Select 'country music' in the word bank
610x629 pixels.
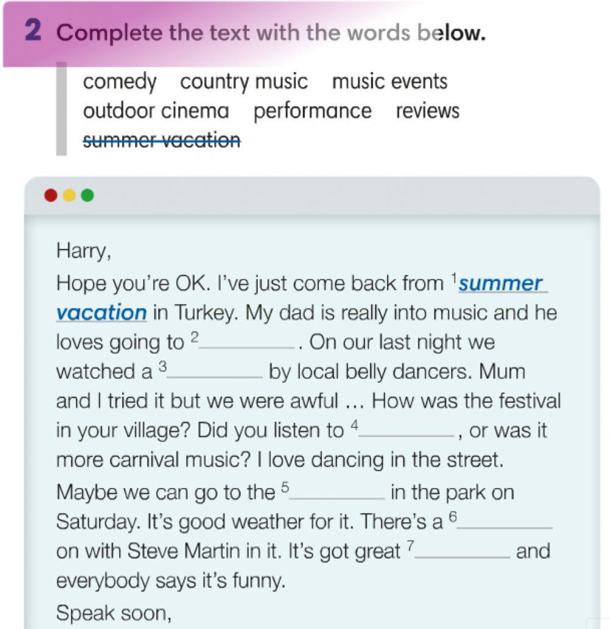pyautogui.click(x=244, y=82)
